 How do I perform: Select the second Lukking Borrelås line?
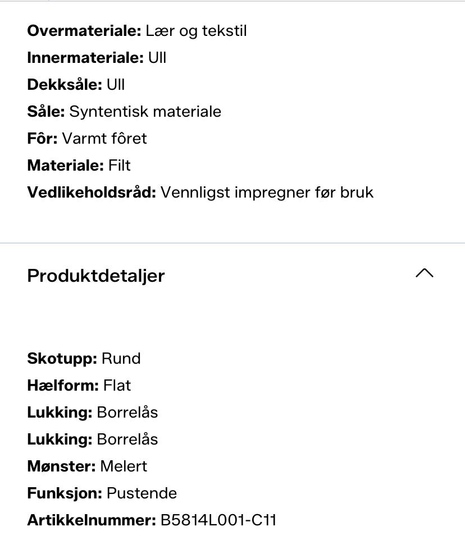(93, 439)
